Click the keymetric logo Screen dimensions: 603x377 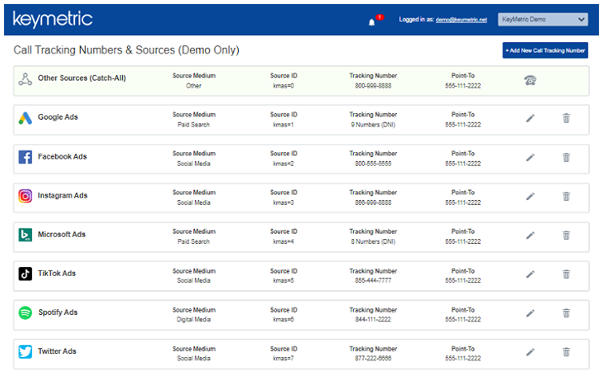(x=53, y=19)
